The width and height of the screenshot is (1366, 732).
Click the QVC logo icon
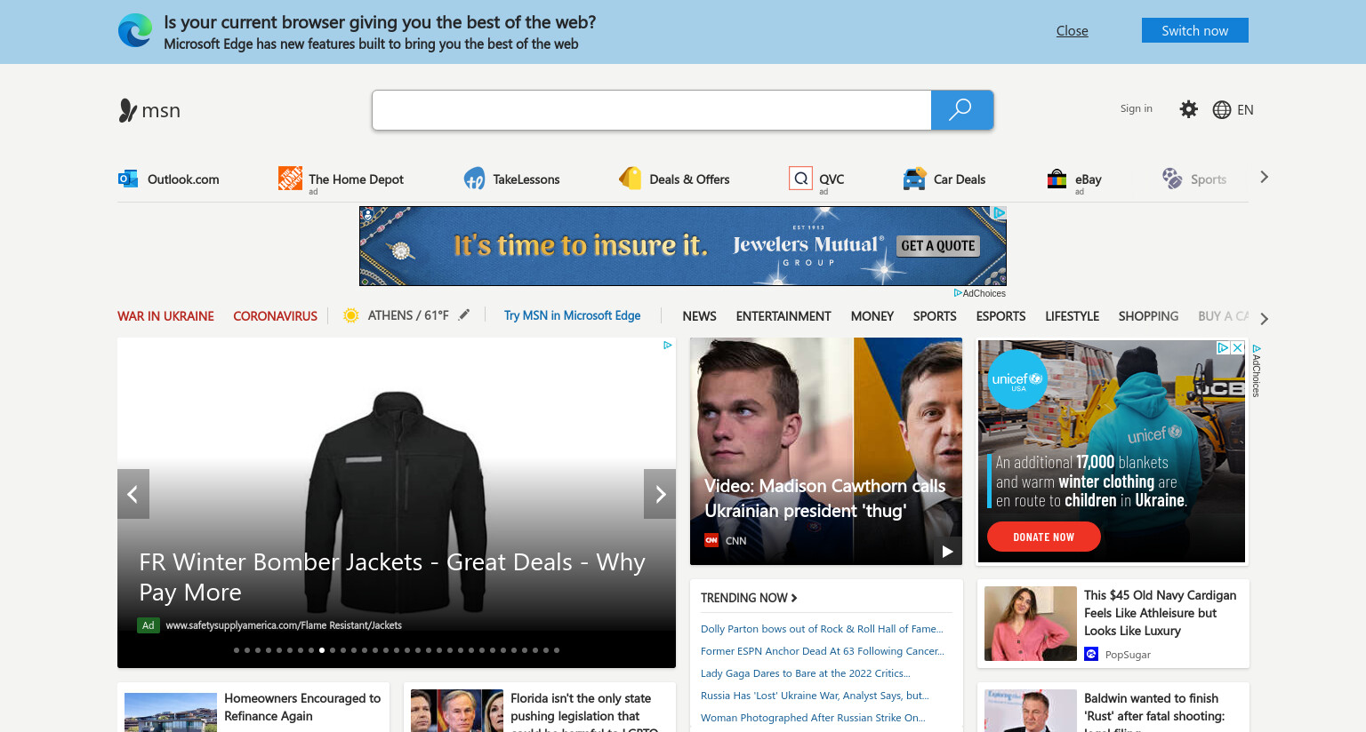(800, 179)
